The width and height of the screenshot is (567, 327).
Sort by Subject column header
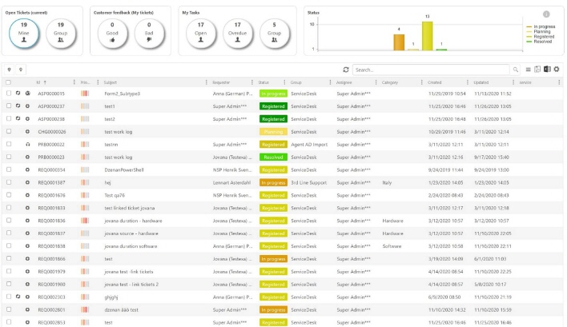pos(111,82)
